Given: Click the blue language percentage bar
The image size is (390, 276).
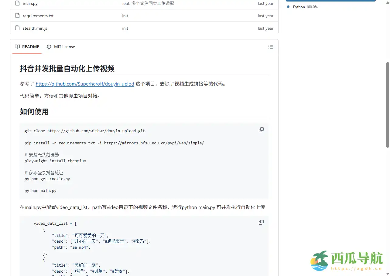Looking at the screenshot, I should pyautogui.click(x=330, y=1).
